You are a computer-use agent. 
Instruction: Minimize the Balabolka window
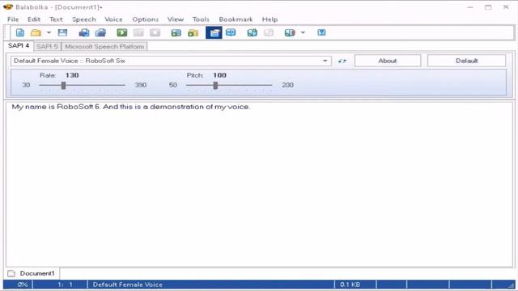click(470, 7)
